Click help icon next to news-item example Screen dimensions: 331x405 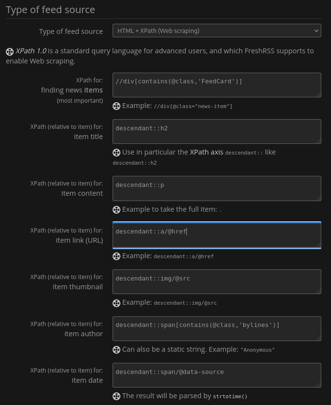(x=116, y=106)
